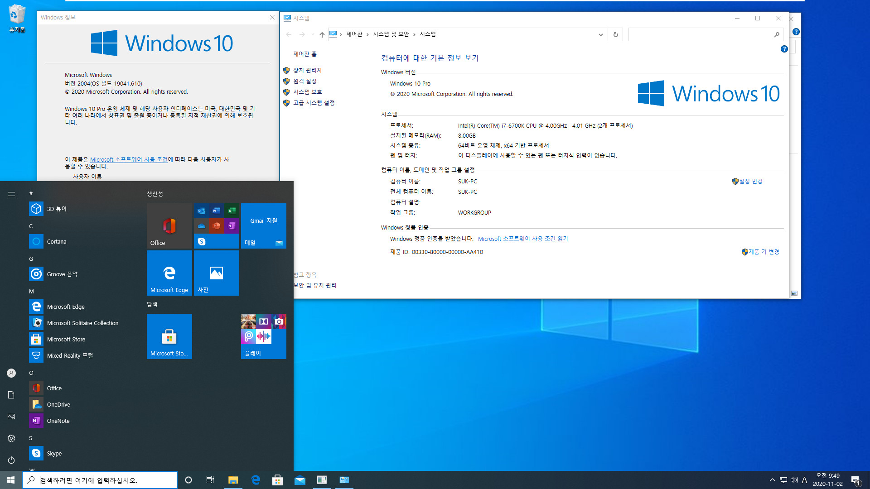
Task: Open the Recycle Bin 휴지통 icon
Action: click(x=17, y=19)
